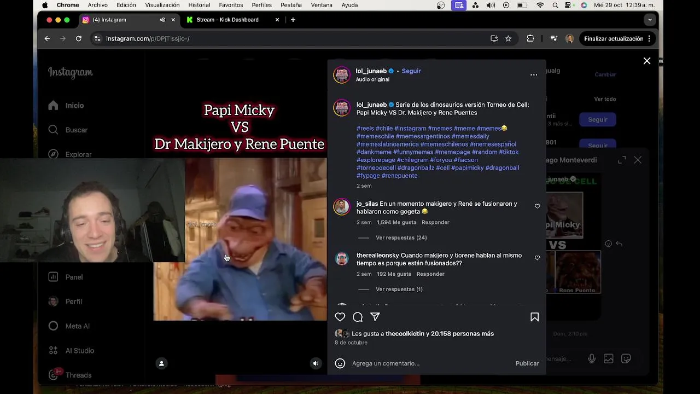Open Perfil in the Instagram sidebar
700x394 pixels.
point(66,302)
